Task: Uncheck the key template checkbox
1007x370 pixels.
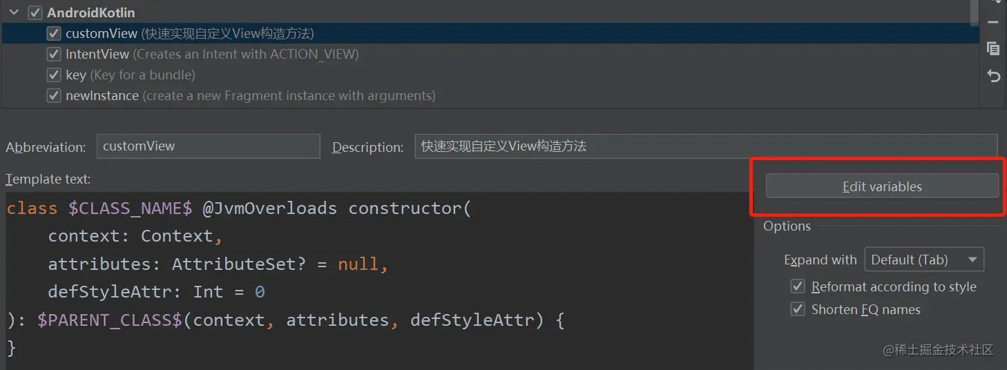Action: 54,75
